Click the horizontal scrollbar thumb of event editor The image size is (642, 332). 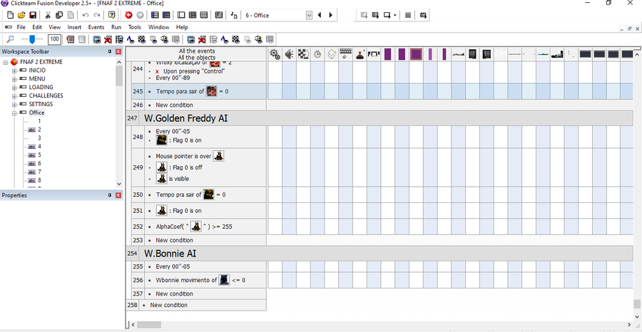click(149, 325)
